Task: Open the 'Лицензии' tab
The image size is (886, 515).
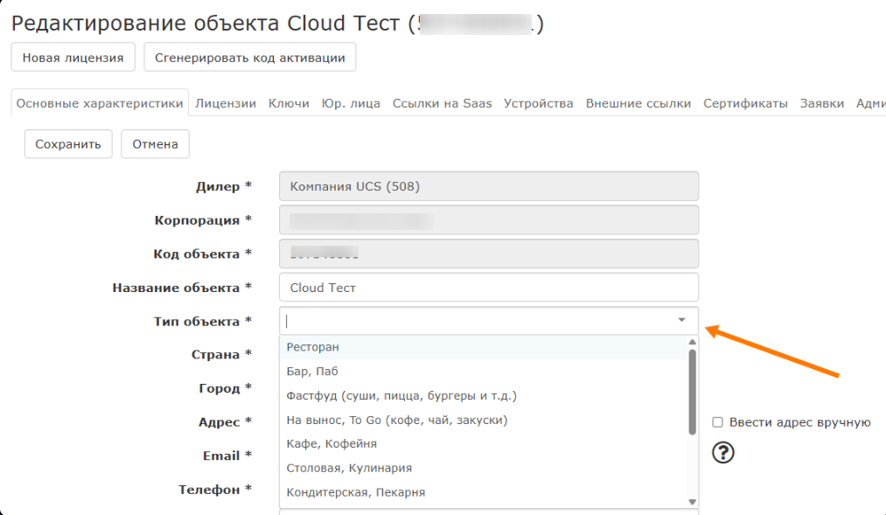Action: coord(226,103)
